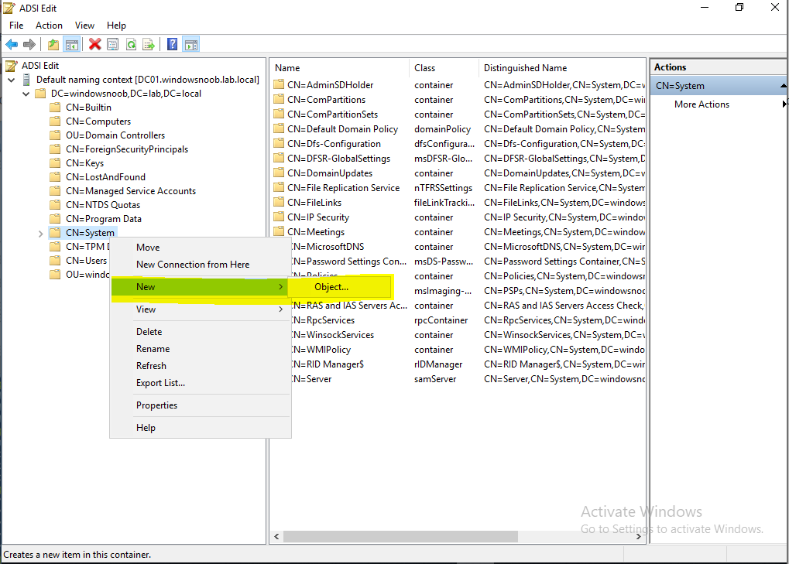This screenshot has width=789, height=564.
Task: Click the server icon of Default naming context
Action: [x=26, y=80]
